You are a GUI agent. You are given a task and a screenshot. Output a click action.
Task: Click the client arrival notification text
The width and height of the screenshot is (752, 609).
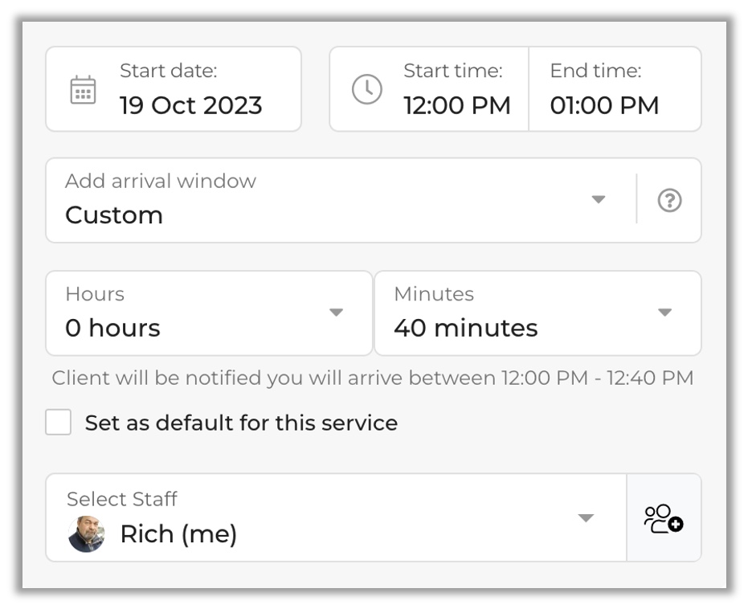(x=373, y=378)
